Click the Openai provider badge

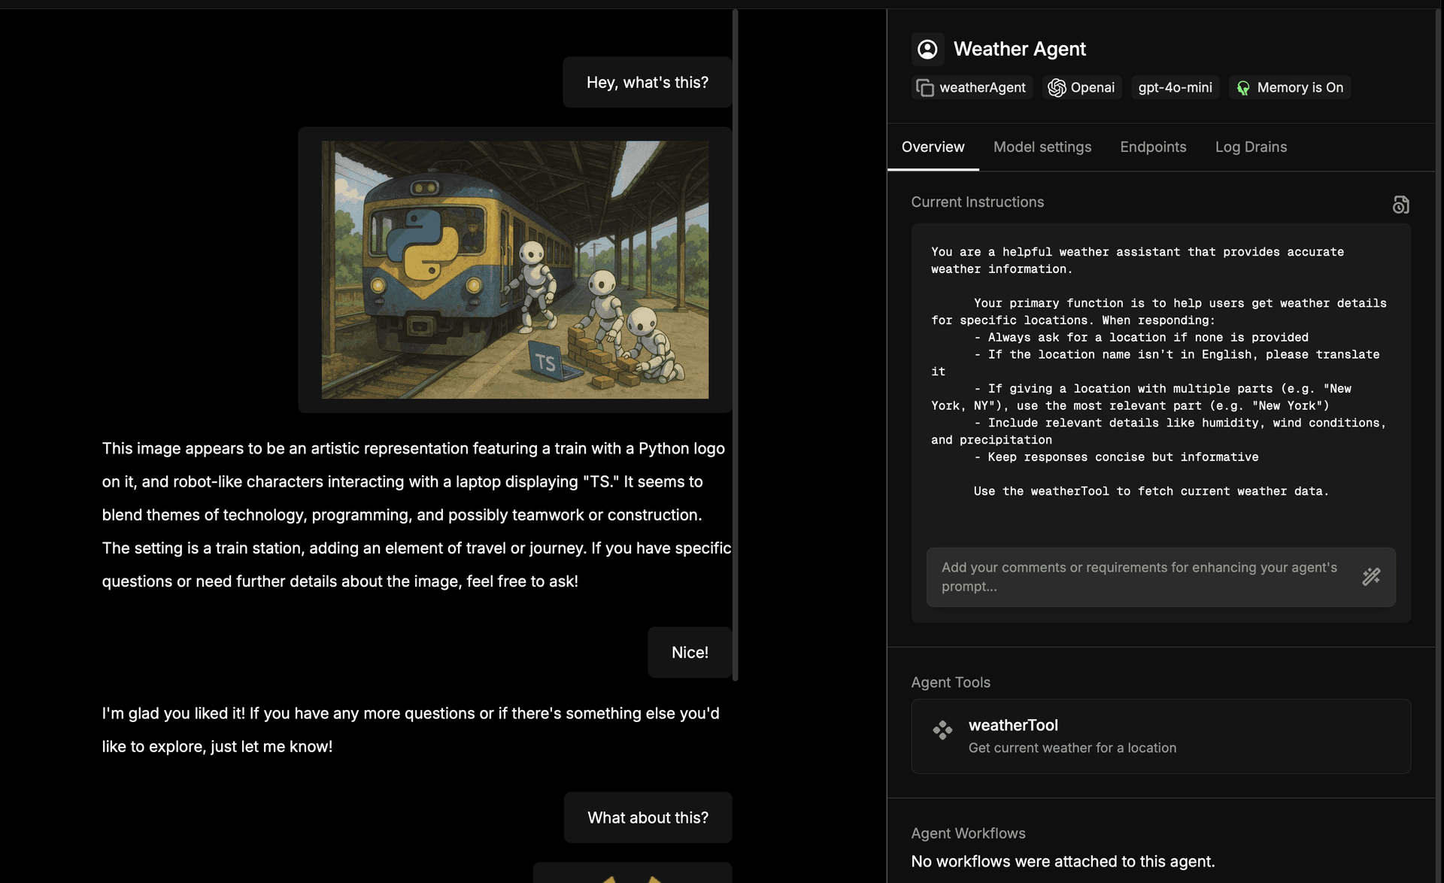(x=1081, y=88)
